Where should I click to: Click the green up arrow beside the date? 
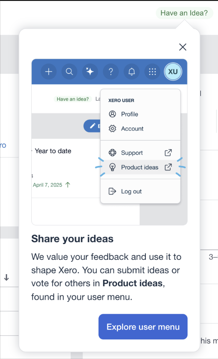[68, 185]
